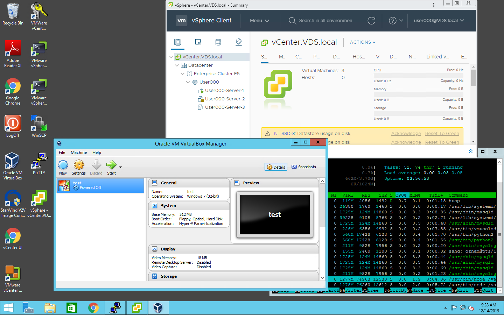Click the vSphere search field

tap(325, 21)
